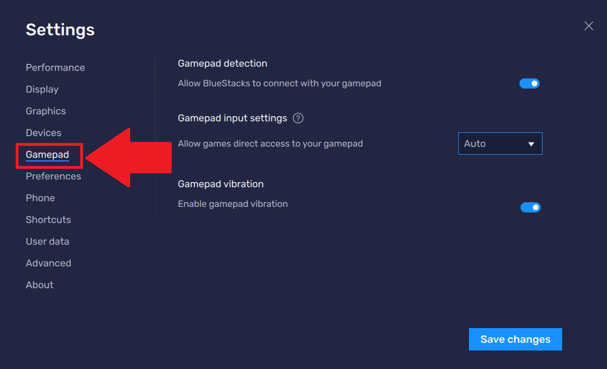Switch to the Display tab
This screenshot has width=607, height=369.
42,89
